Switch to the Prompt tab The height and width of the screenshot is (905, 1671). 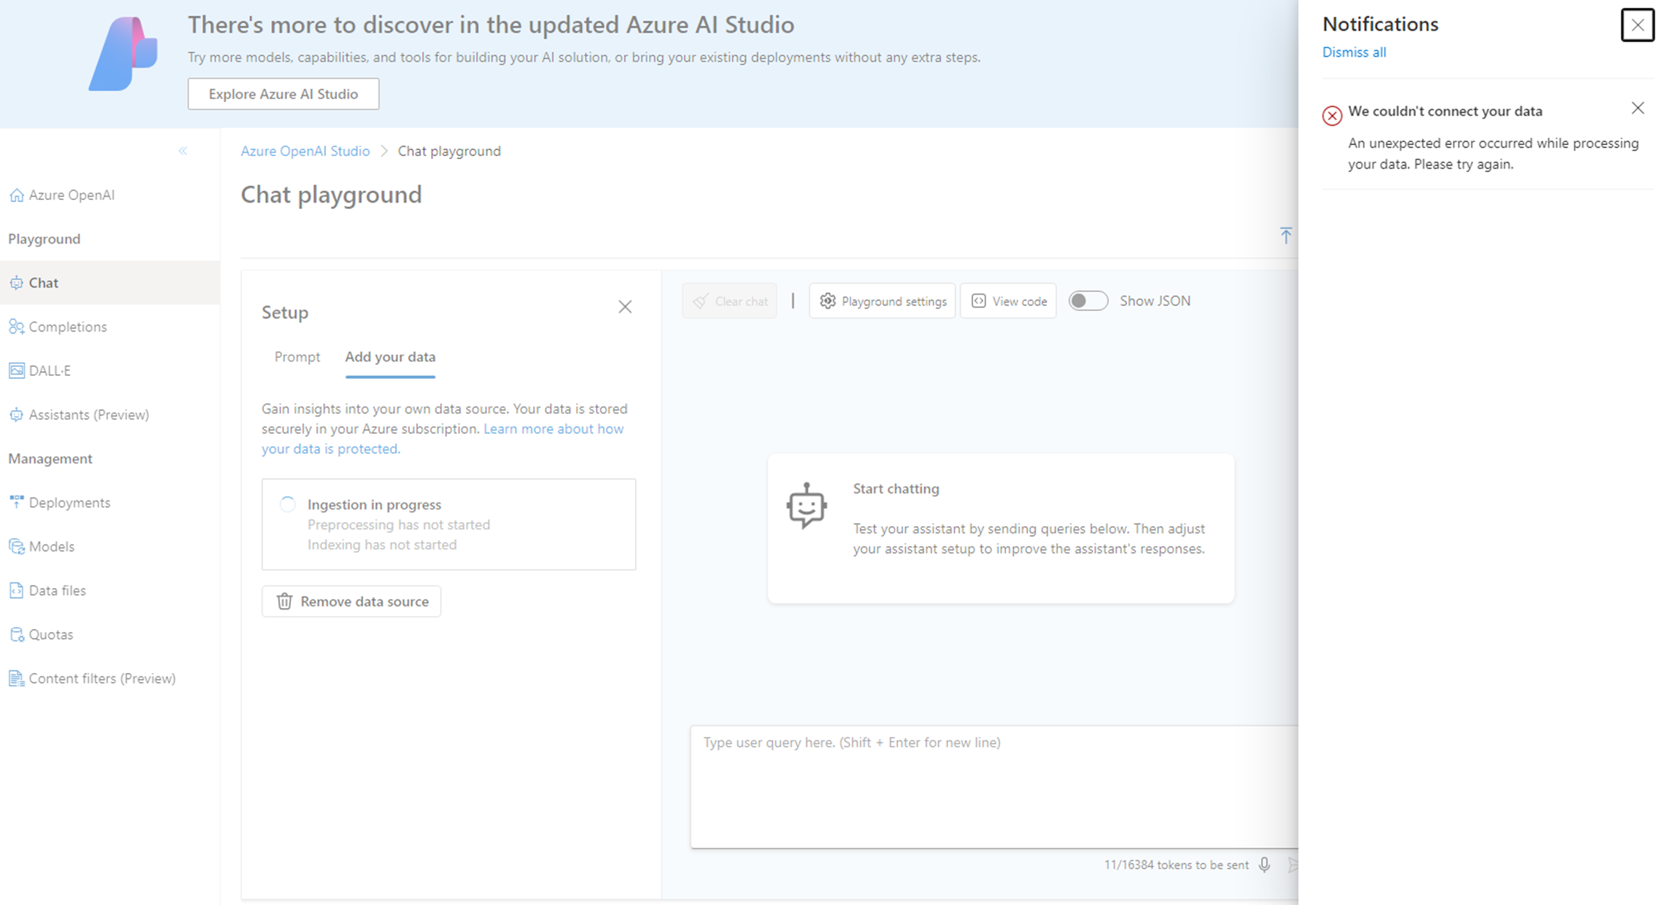click(x=297, y=357)
